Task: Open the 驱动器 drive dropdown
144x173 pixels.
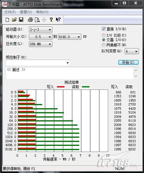Action: tap(41, 30)
